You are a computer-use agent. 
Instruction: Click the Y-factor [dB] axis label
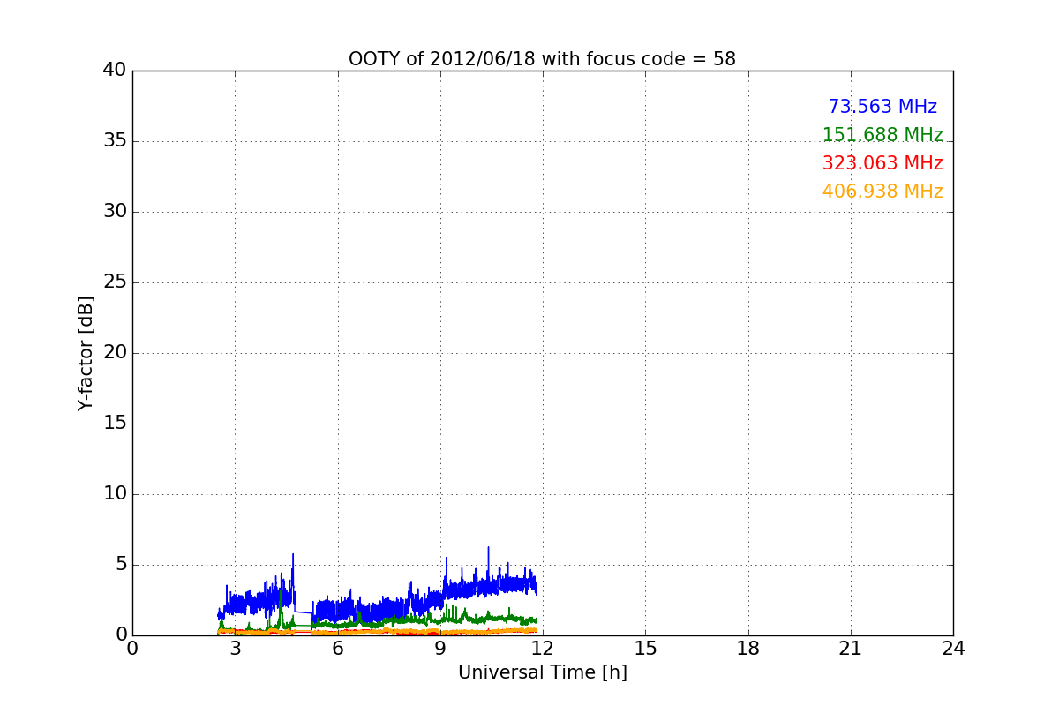tap(86, 353)
